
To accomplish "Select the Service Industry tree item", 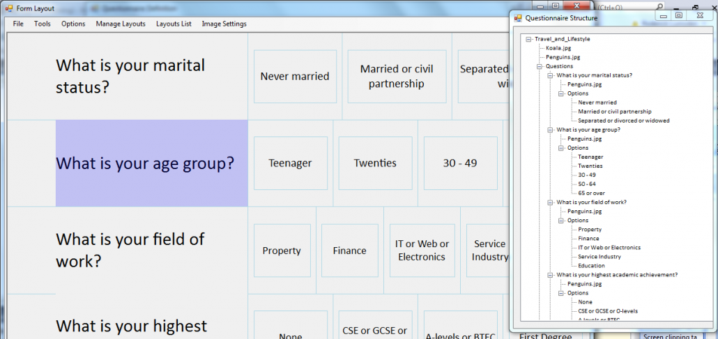I will click(599, 256).
